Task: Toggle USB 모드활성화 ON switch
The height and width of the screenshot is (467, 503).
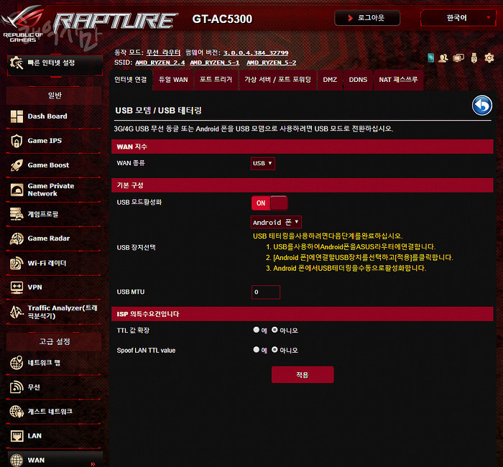Action: [x=269, y=203]
